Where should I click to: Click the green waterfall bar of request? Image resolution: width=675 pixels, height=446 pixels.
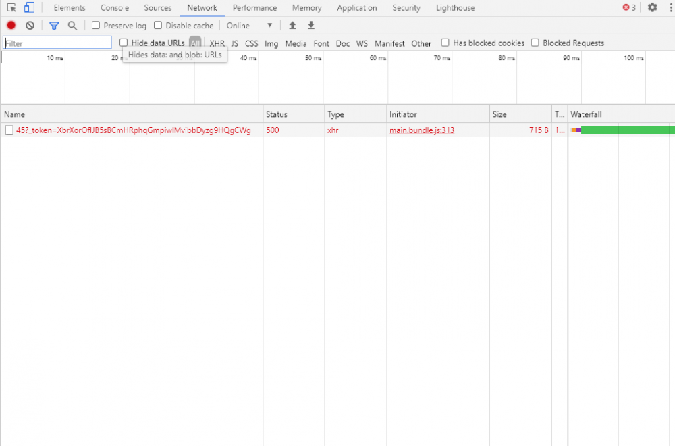click(626, 130)
